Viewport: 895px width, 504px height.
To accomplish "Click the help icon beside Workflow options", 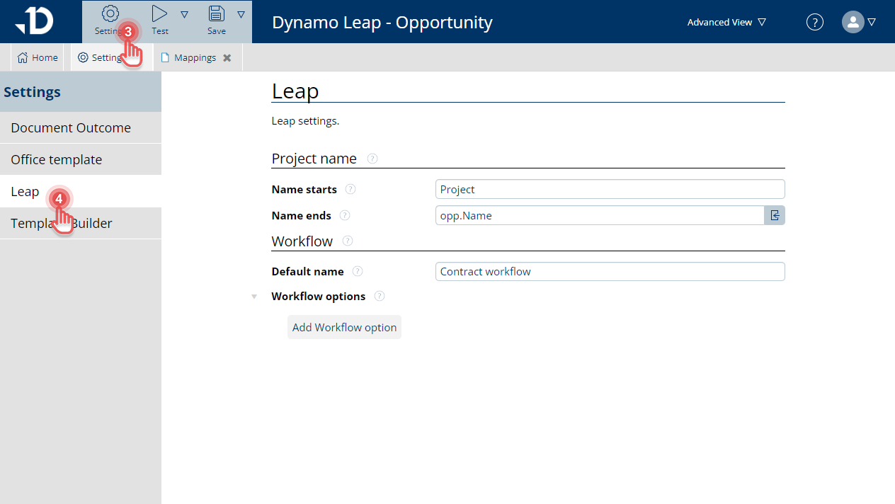I will pos(380,296).
